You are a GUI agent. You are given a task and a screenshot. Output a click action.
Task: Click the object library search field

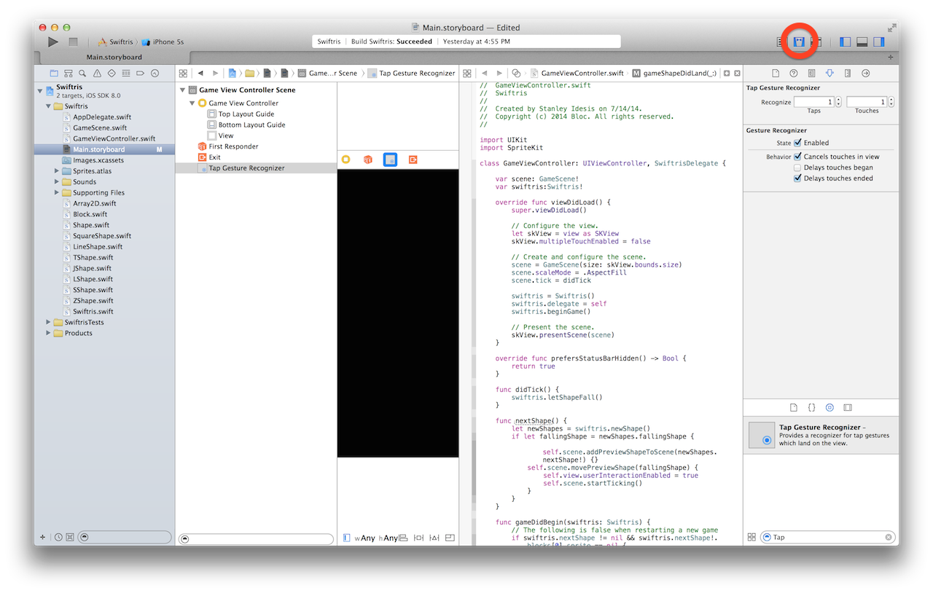click(x=827, y=537)
